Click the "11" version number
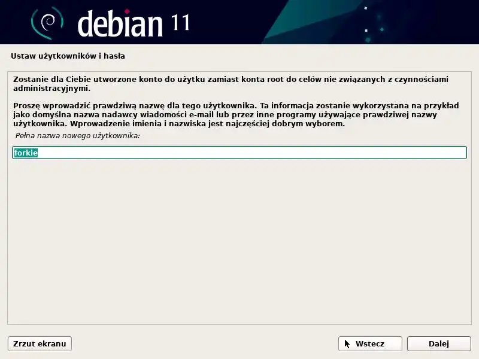Screen dimensions: 479x359 click(x=180, y=23)
